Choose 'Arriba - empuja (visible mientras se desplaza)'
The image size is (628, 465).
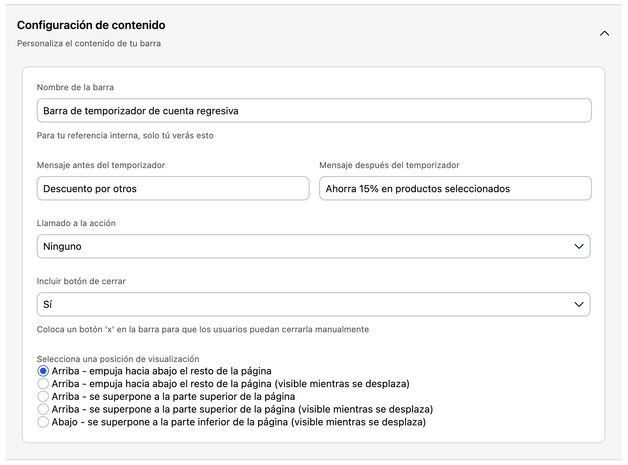[43, 384]
